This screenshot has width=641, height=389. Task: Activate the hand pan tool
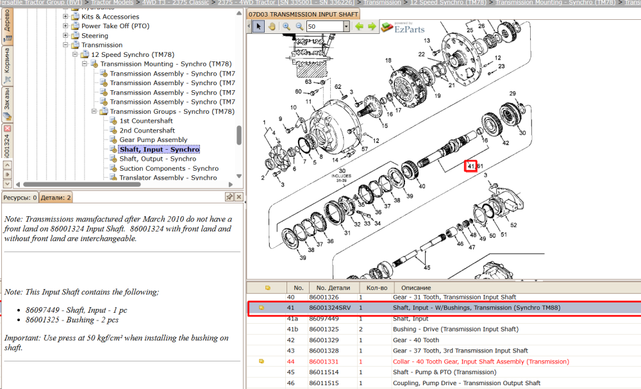pyautogui.click(x=272, y=26)
